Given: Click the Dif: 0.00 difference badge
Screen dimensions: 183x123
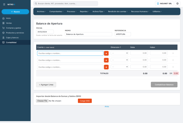Looking at the screenshot, I should tap(176, 73).
